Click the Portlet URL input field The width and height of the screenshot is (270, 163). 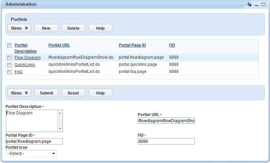[166, 121]
